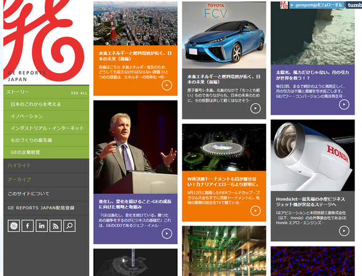This screenshot has height=276, width=362.
Task: Open the Tokyo Tower aerial photo thumbnail
Action: coord(136,23)
